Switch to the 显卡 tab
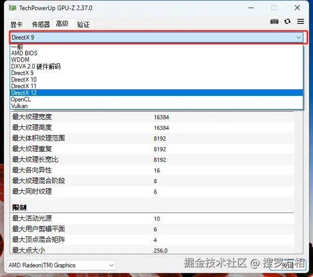313x277 pixels. point(16,24)
